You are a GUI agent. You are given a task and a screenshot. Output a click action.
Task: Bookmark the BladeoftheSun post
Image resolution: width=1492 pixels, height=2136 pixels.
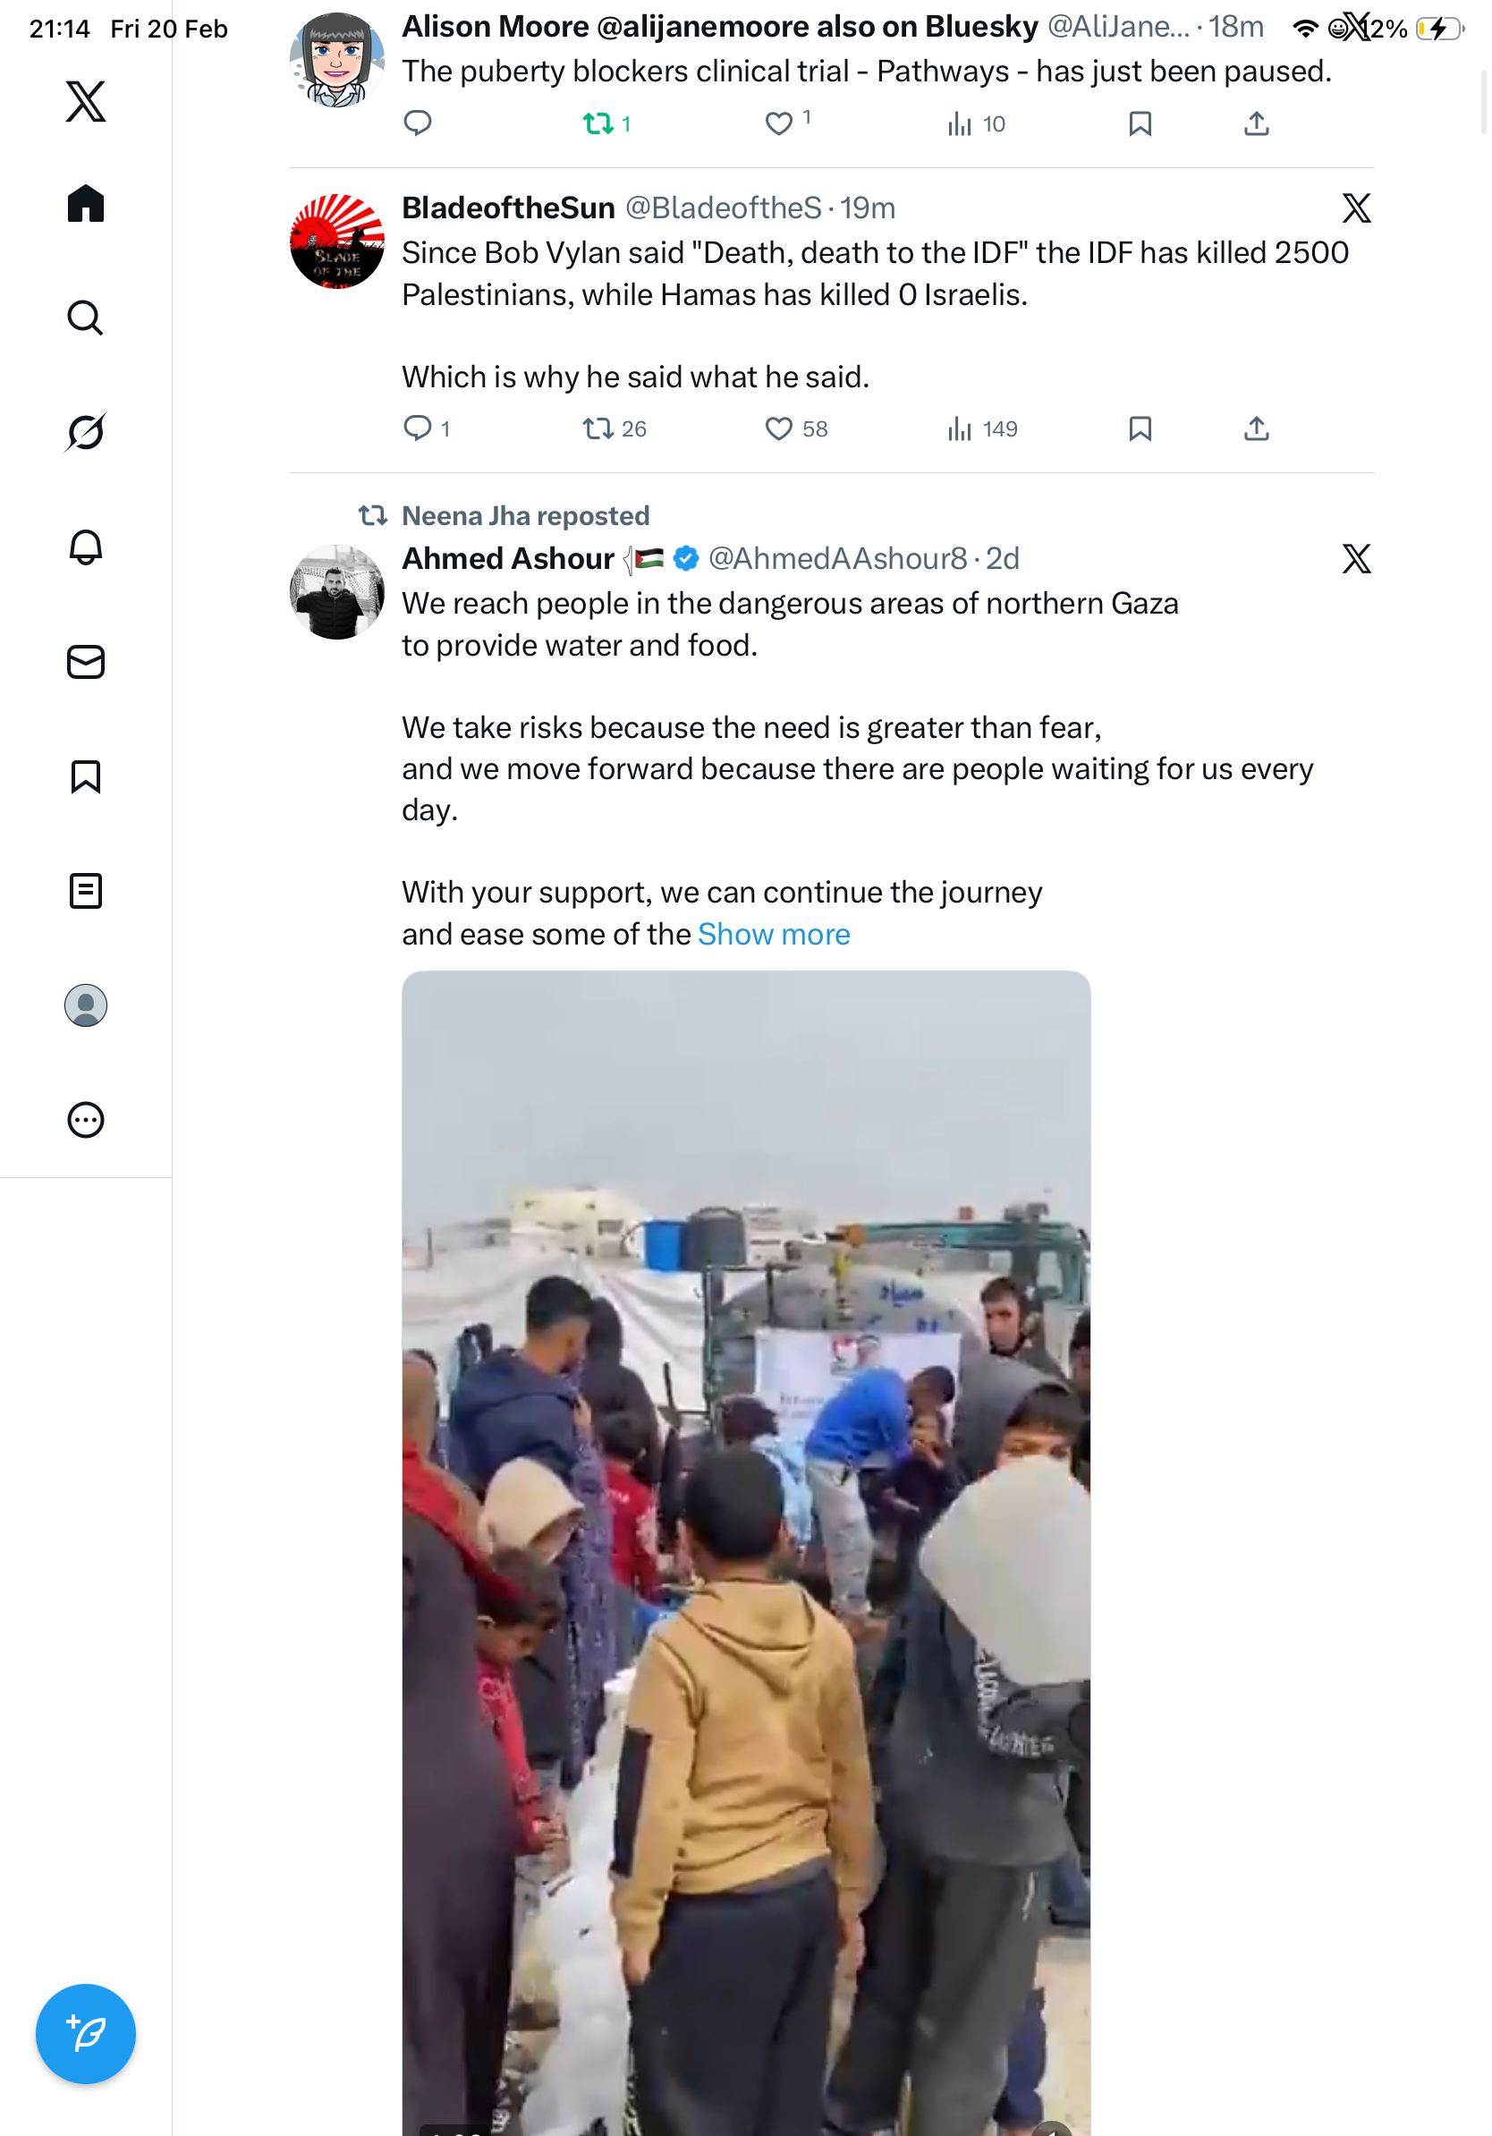(1140, 428)
